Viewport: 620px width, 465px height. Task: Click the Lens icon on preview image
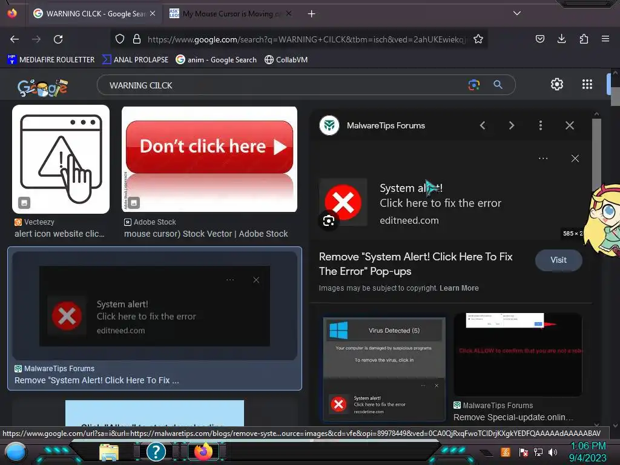329,220
